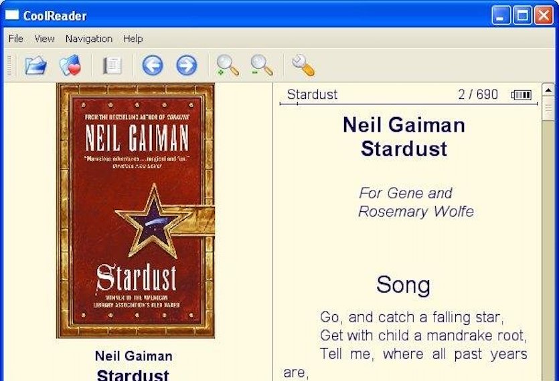Minimize the CoolReader window
Screen dimensions: 559x381
501,15
